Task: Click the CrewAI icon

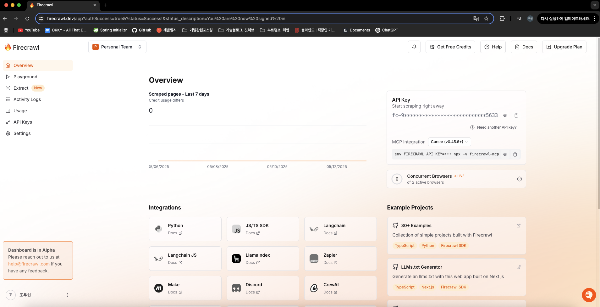Action: click(314, 288)
